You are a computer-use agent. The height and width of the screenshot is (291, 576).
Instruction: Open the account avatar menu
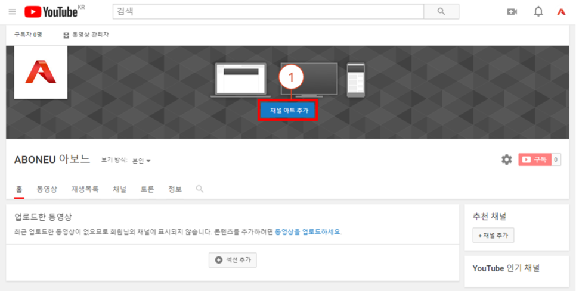pos(561,12)
